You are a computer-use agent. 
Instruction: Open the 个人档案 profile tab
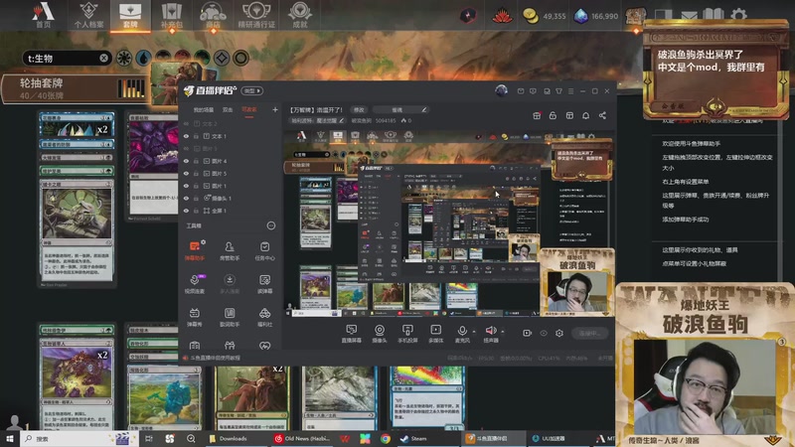pos(88,15)
